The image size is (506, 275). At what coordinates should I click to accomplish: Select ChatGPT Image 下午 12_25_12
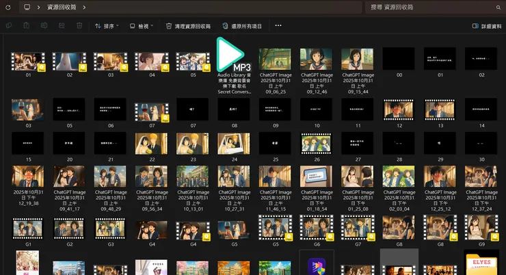(x=440, y=189)
